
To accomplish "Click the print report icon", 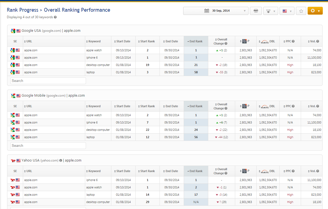I will click(256, 11).
